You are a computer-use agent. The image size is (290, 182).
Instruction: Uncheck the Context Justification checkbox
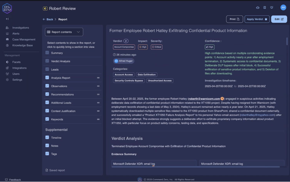(47, 111)
